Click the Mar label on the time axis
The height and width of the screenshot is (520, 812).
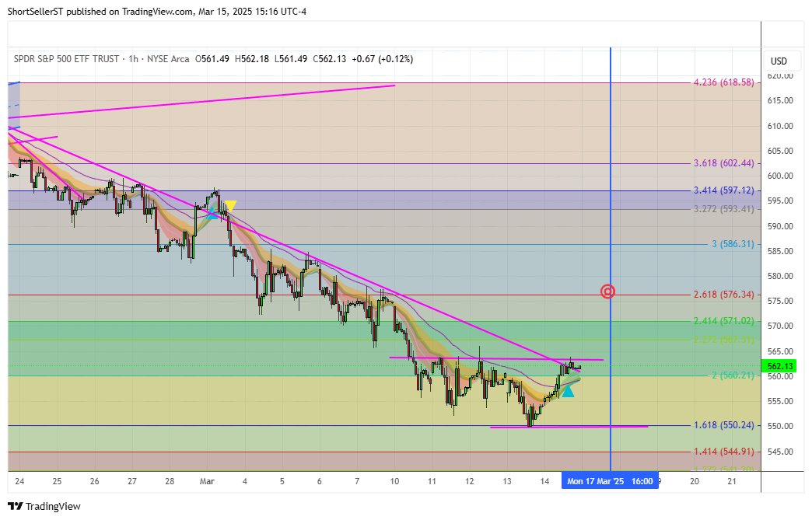pyautogui.click(x=207, y=481)
